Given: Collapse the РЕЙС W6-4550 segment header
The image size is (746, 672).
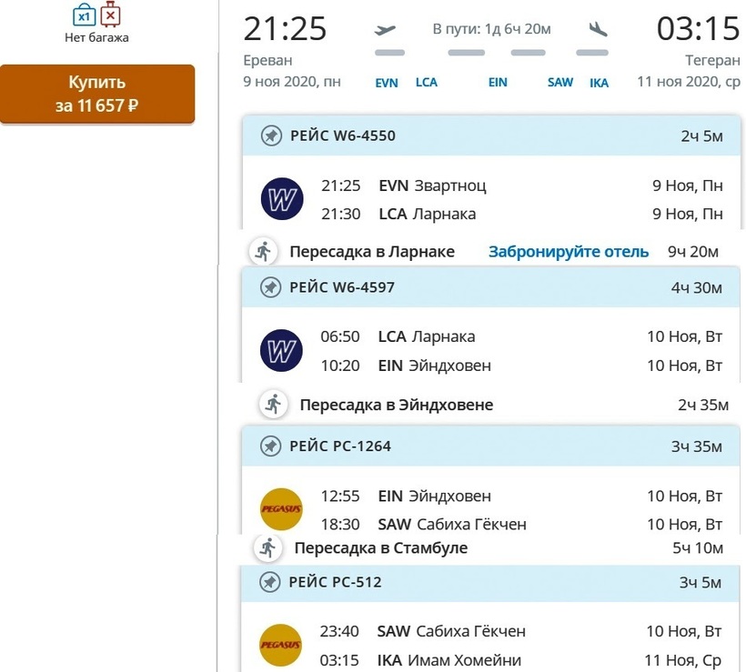Looking at the screenshot, I should [491, 136].
